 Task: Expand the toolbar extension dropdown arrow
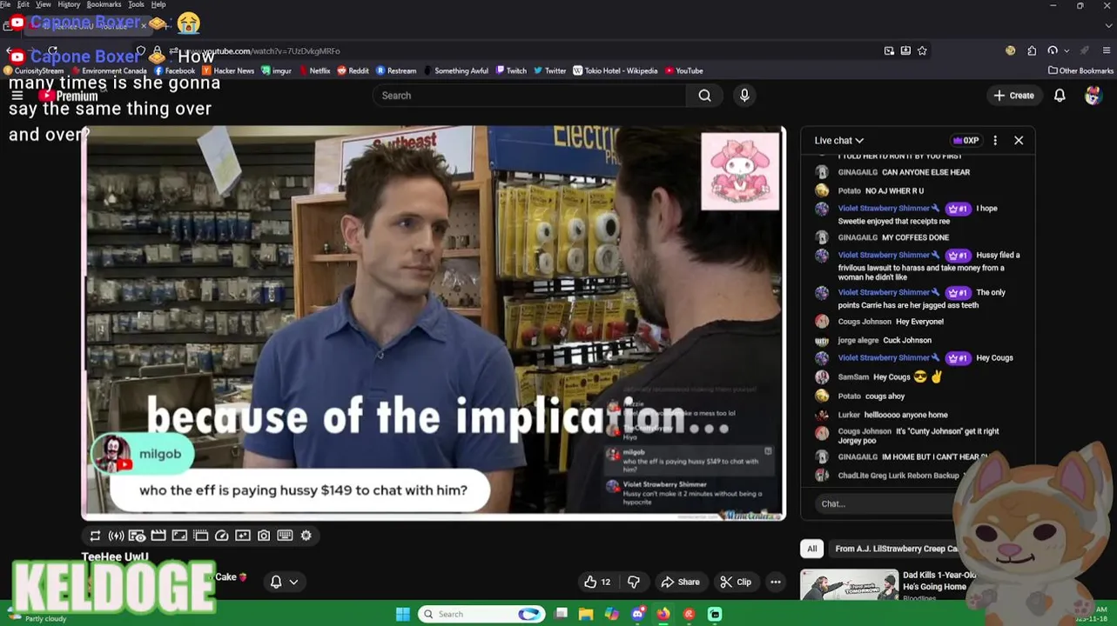[x=1067, y=50]
